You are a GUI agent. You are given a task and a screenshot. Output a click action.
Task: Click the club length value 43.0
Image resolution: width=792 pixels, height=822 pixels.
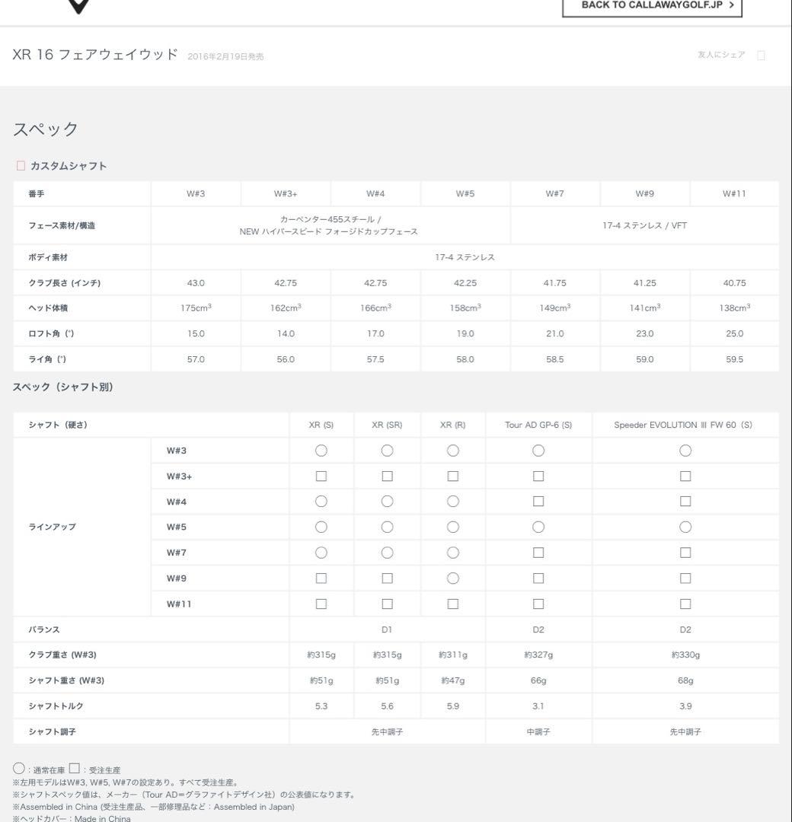click(x=196, y=283)
